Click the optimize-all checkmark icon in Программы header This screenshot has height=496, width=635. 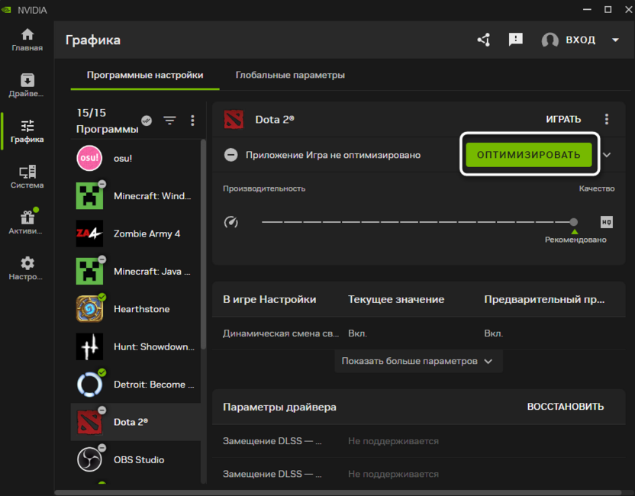point(147,121)
